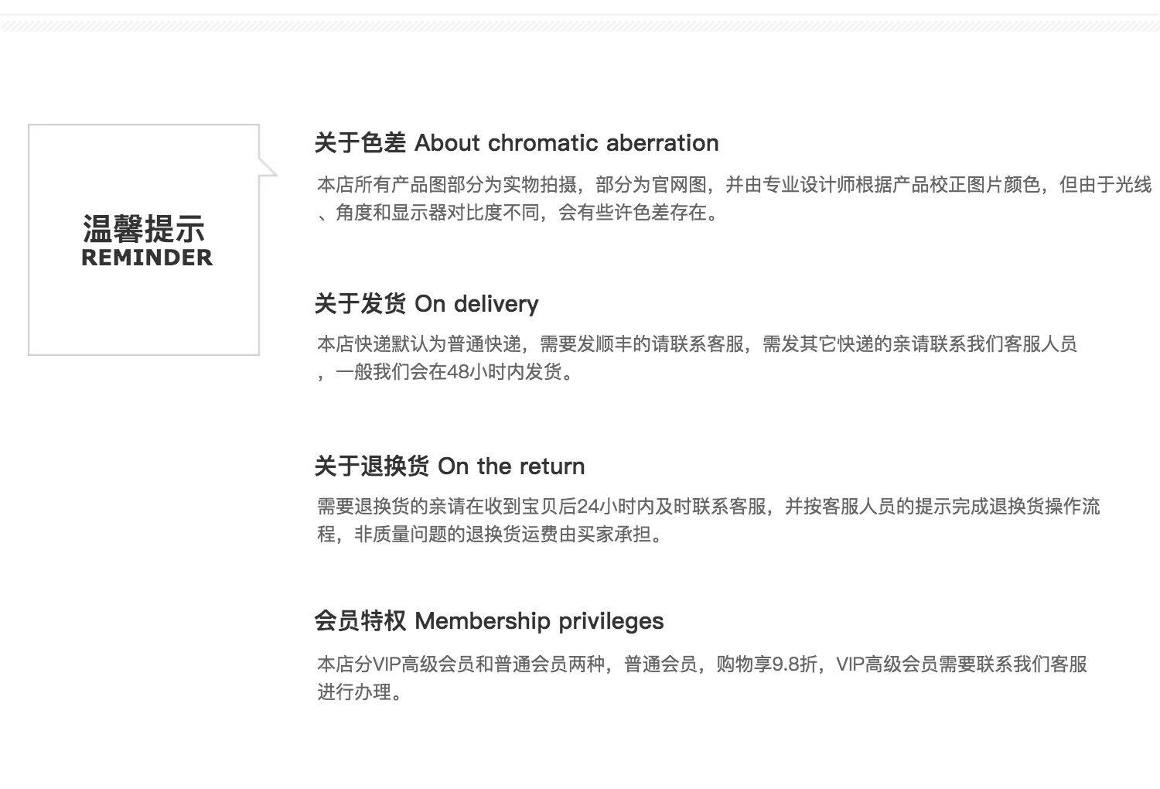Click the bold REMINDER label
The height and width of the screenshot is (789, 1160).
point(146,258)
